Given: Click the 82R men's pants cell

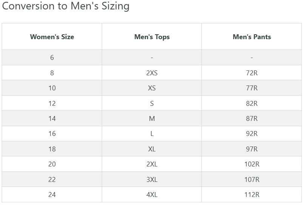Looking at the screenshot, I should (x=252, y=104).
